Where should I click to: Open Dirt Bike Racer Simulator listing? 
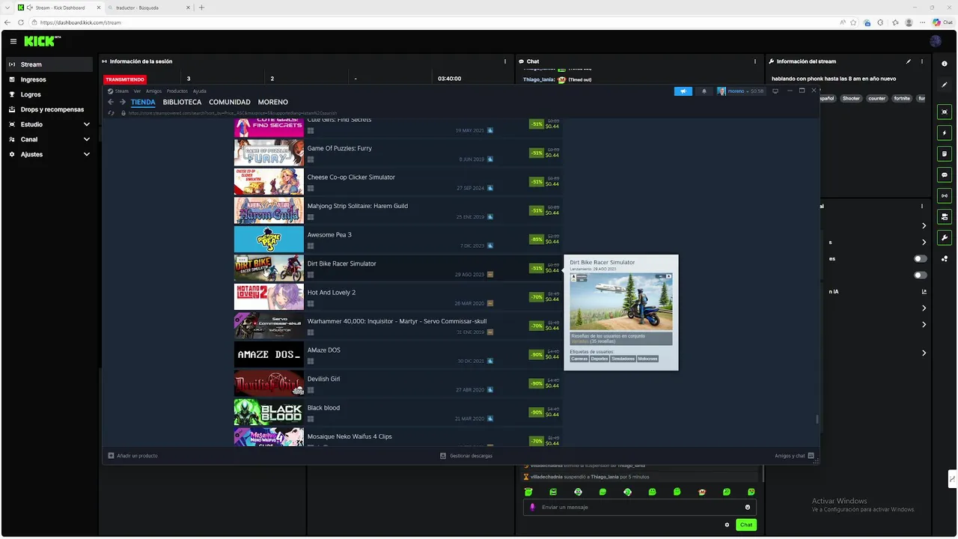click(x=397, y=268)
